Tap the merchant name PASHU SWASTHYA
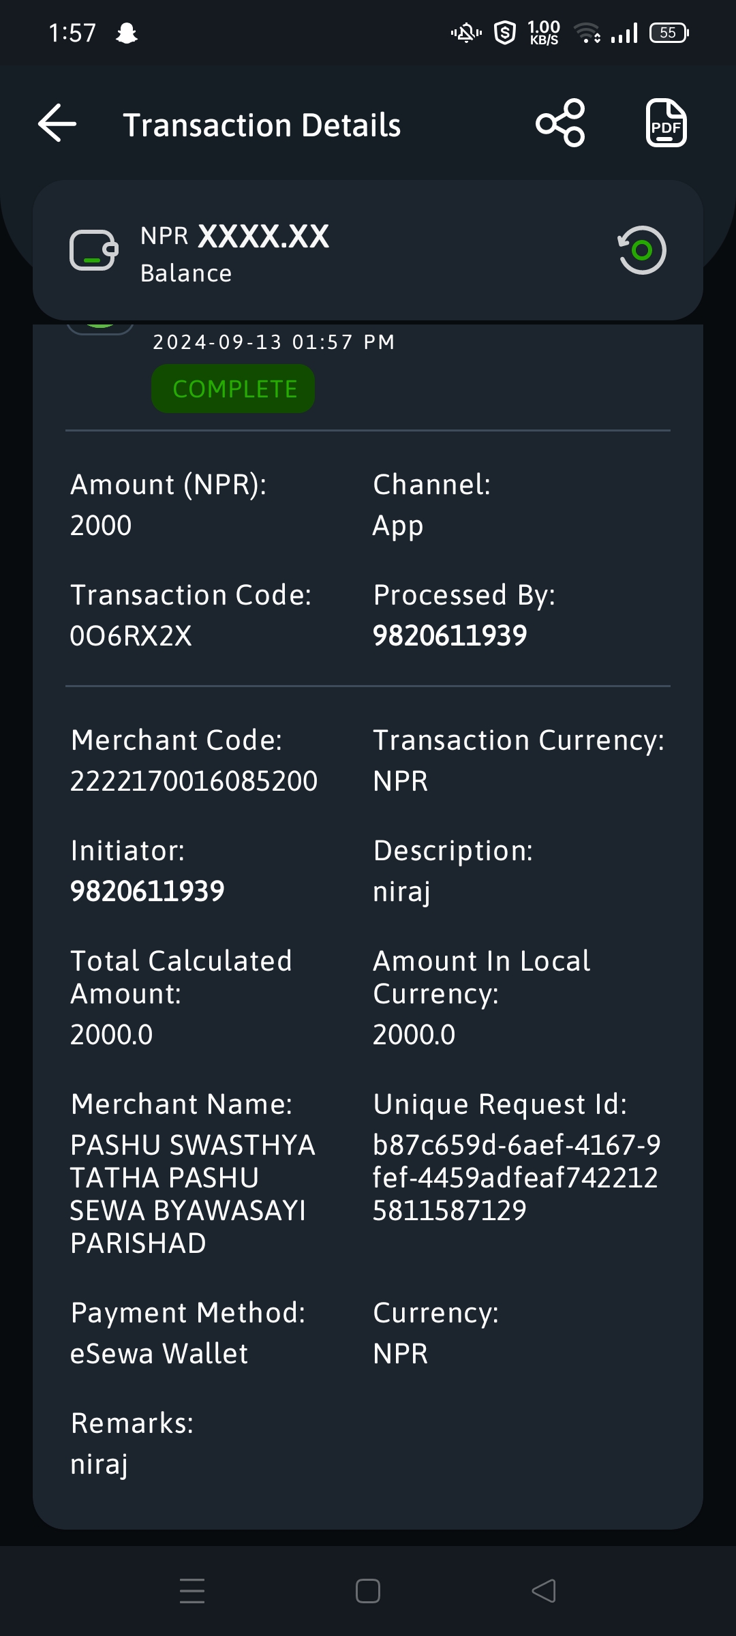 192,1194
